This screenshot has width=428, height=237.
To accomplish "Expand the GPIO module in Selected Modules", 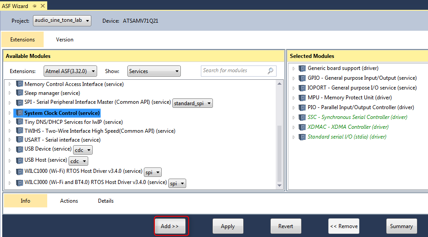I will pyautogui.click(x=293, y=78).
